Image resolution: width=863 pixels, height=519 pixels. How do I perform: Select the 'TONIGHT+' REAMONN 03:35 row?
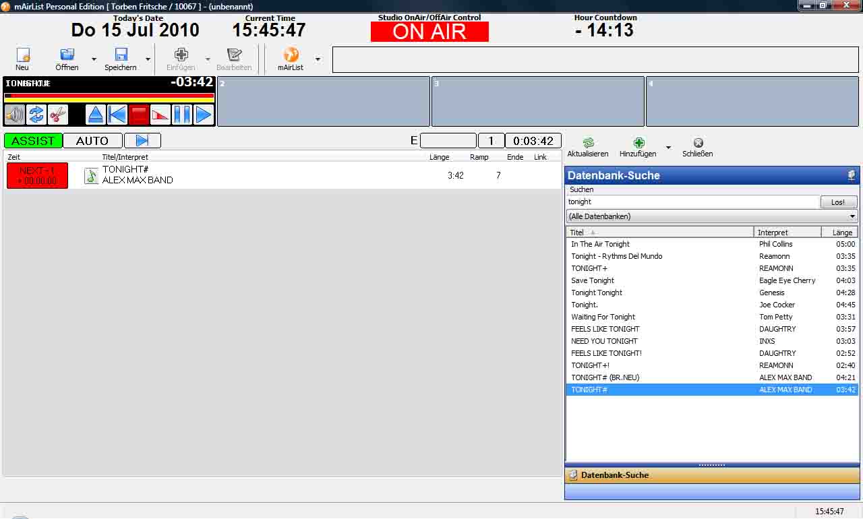(712, 268)
